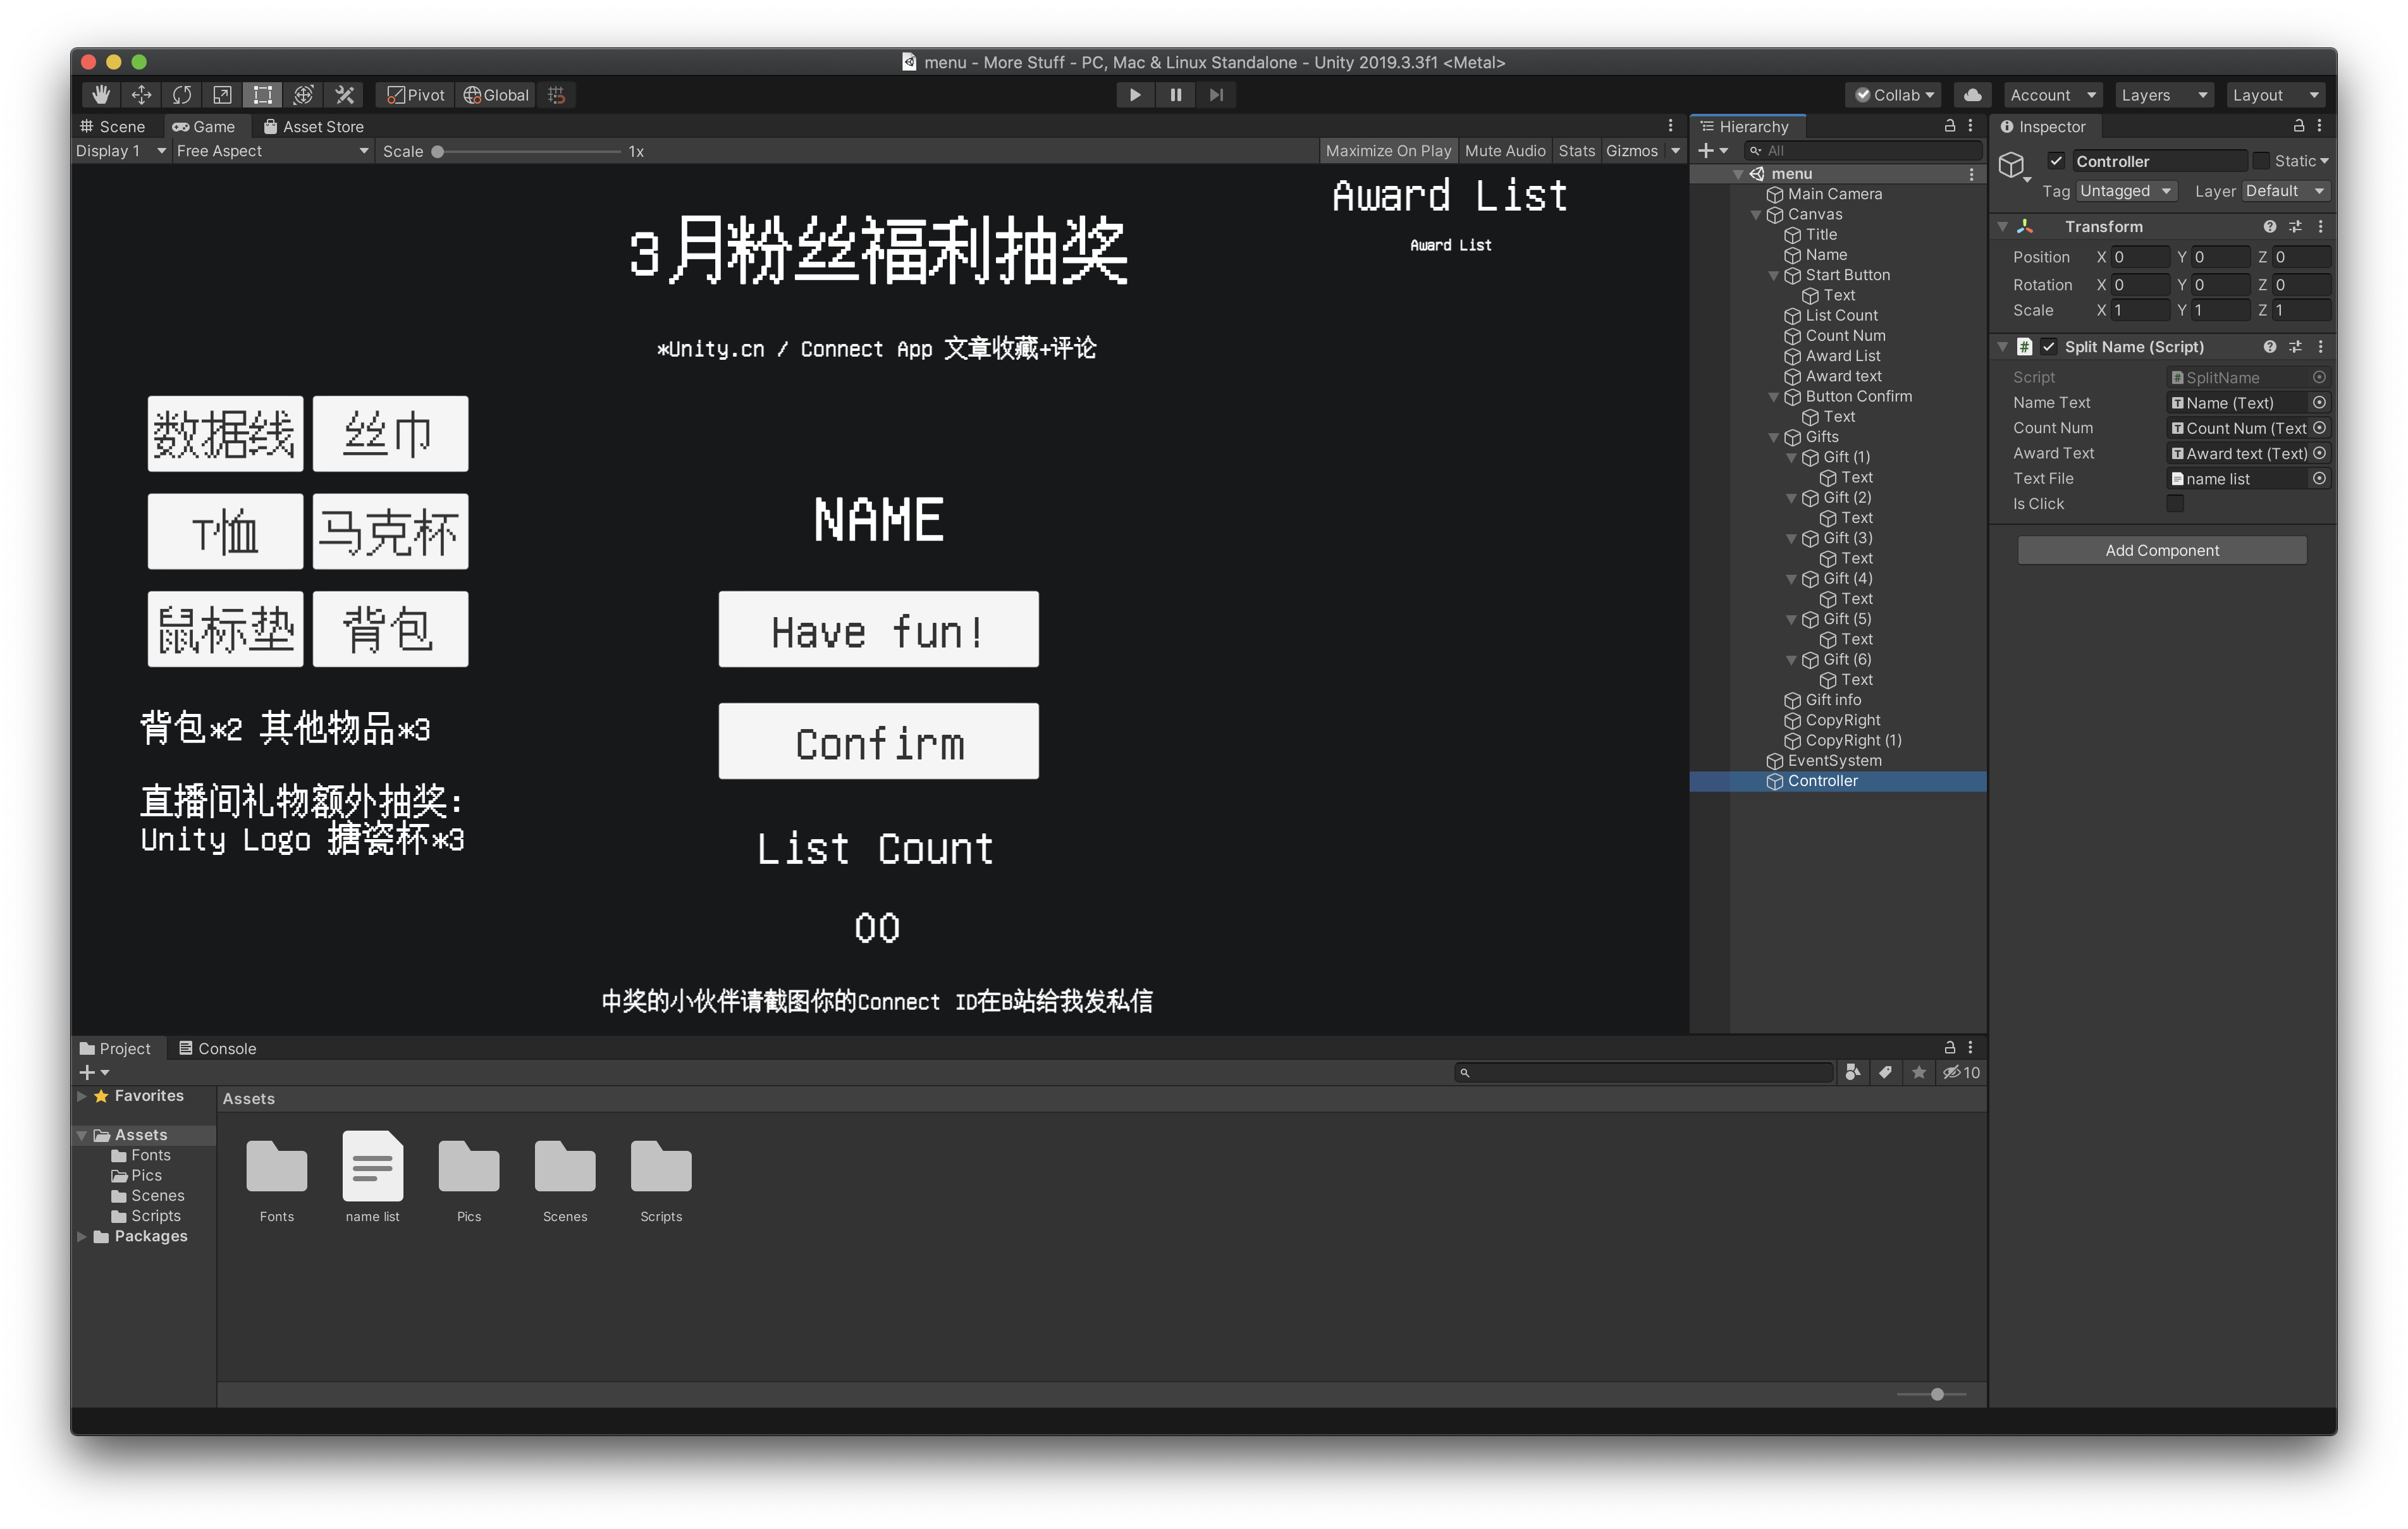Open the Layers dropdown
2408x1529 pixels.
[x=2164, y=95]
